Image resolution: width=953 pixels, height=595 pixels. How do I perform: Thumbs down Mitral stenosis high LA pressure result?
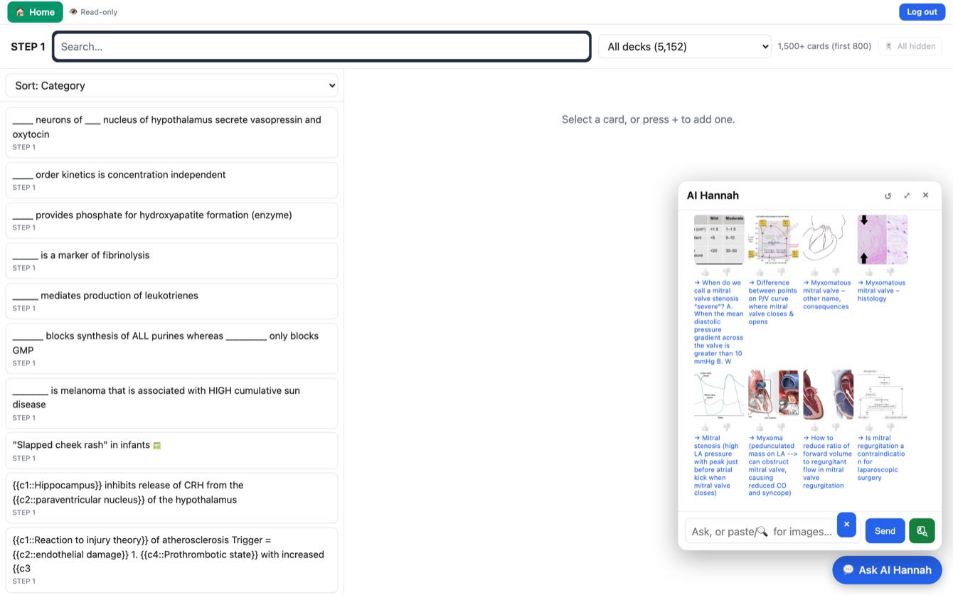pos(727,427)
